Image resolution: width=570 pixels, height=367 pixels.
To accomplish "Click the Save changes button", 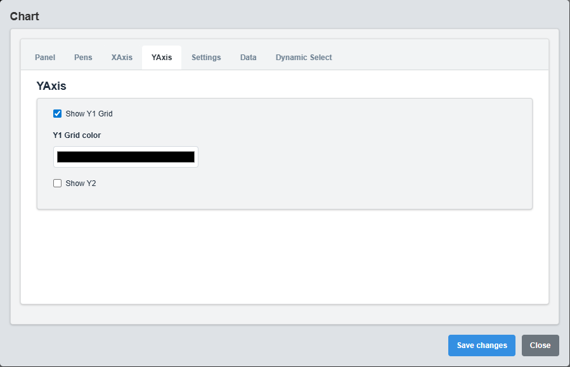I will [481, 345].
